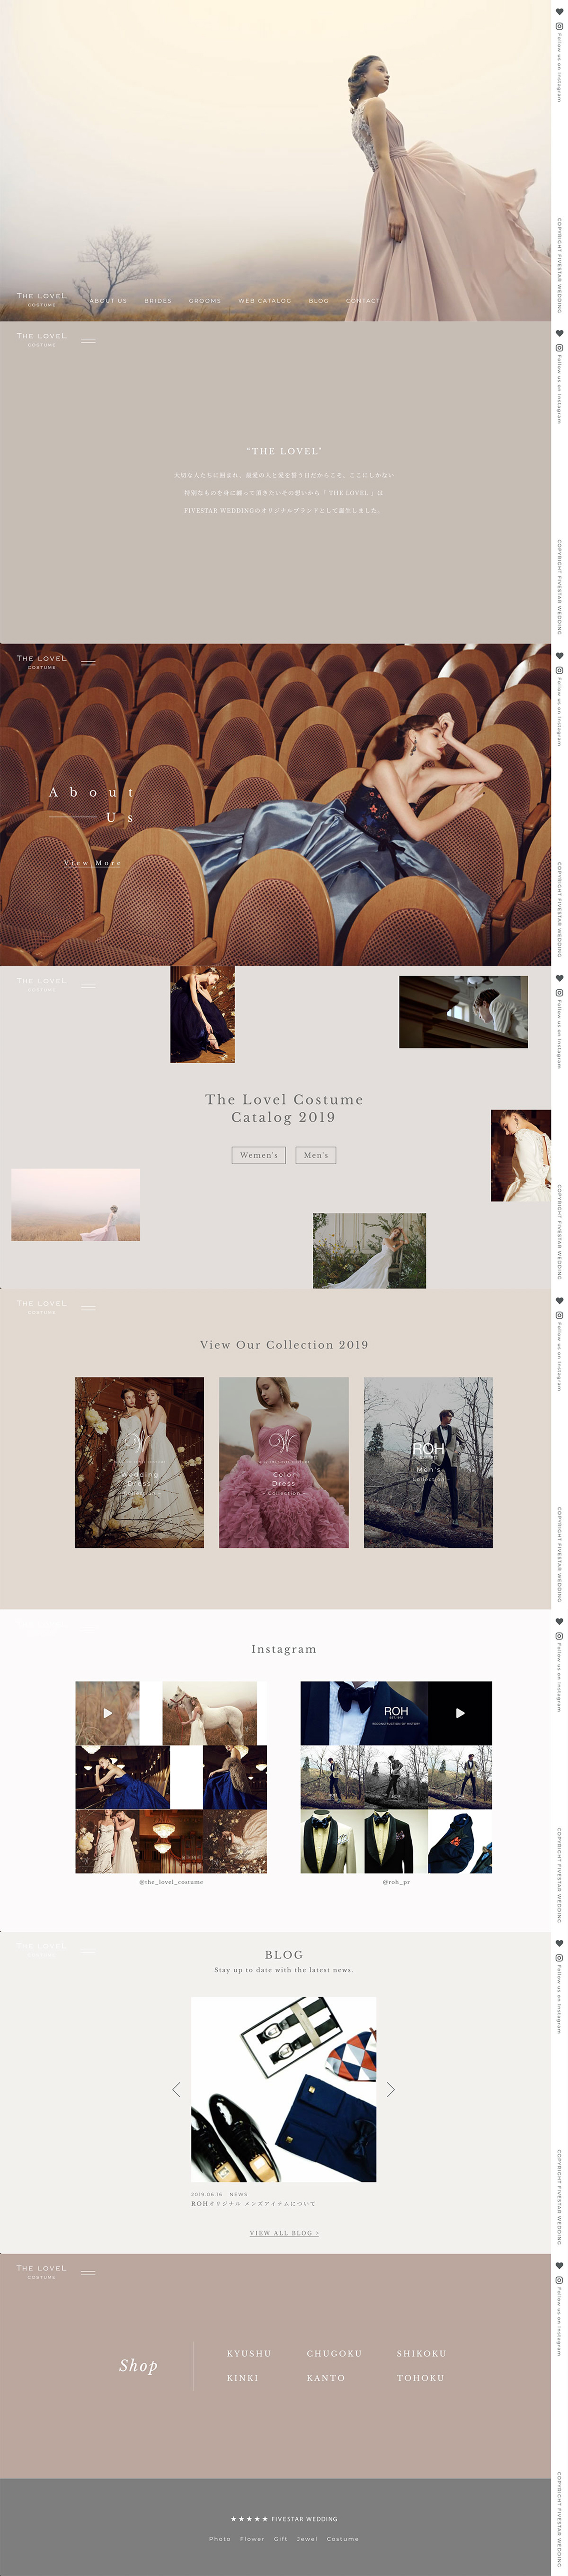
Task: Select CHUGOKU shop region
Action: coord(334,2353)
